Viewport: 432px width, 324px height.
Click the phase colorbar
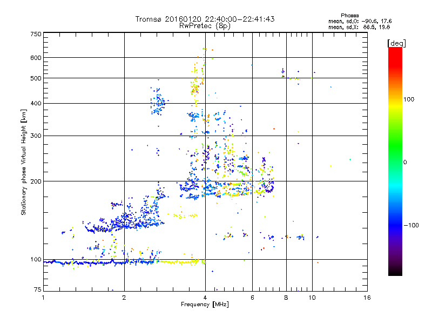click(x=395, y=161)
